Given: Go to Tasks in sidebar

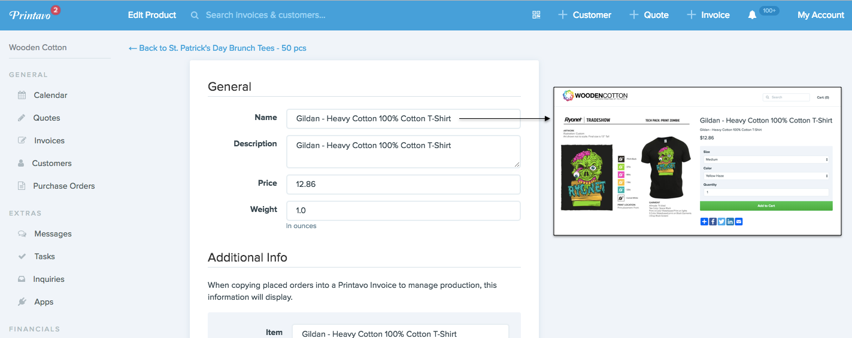Looking at the screenshot, I should 44,256.
